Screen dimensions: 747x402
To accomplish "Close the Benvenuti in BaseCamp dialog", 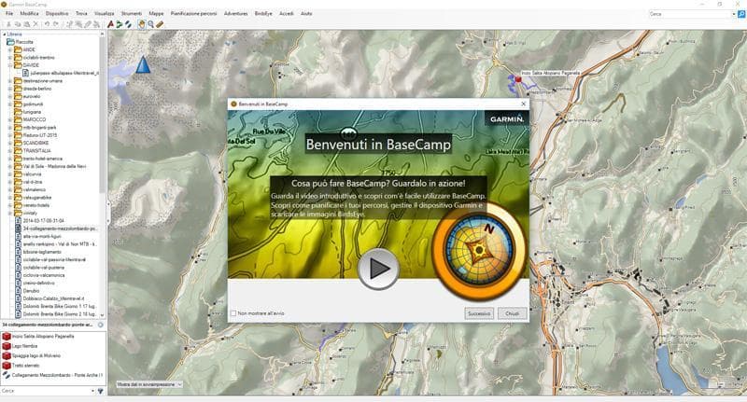I will pos(523,104).
